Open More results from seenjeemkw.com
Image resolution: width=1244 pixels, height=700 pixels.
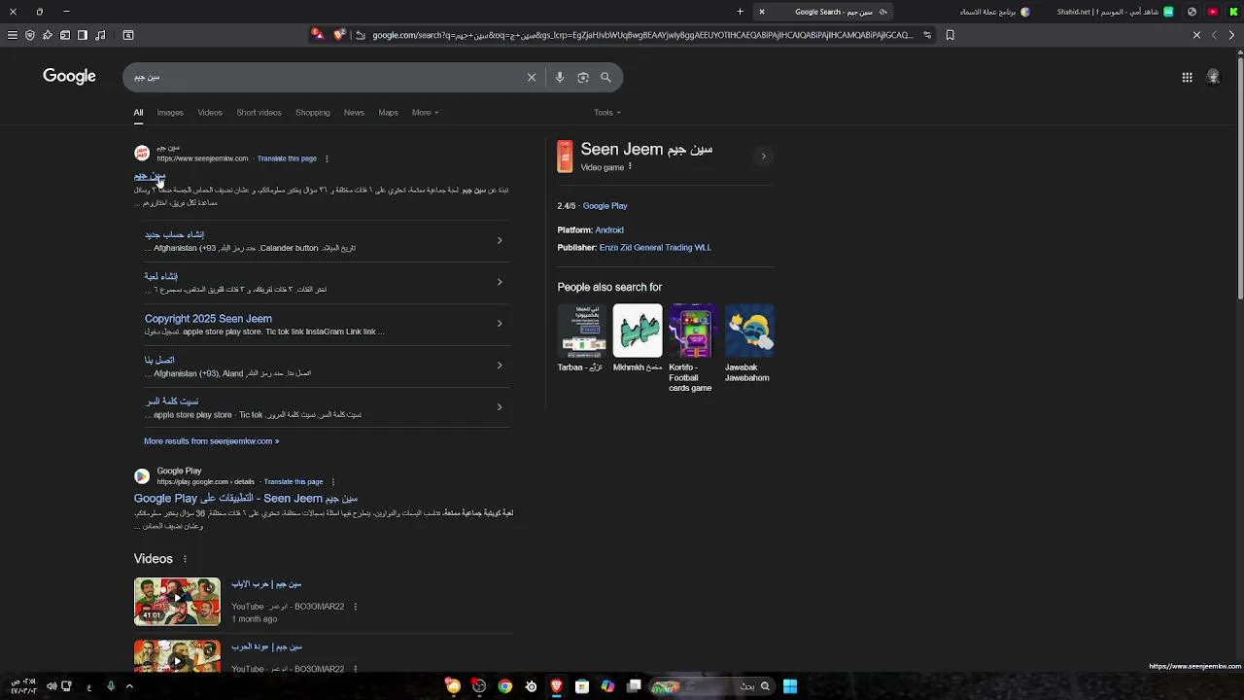click(x=211, y=441)
